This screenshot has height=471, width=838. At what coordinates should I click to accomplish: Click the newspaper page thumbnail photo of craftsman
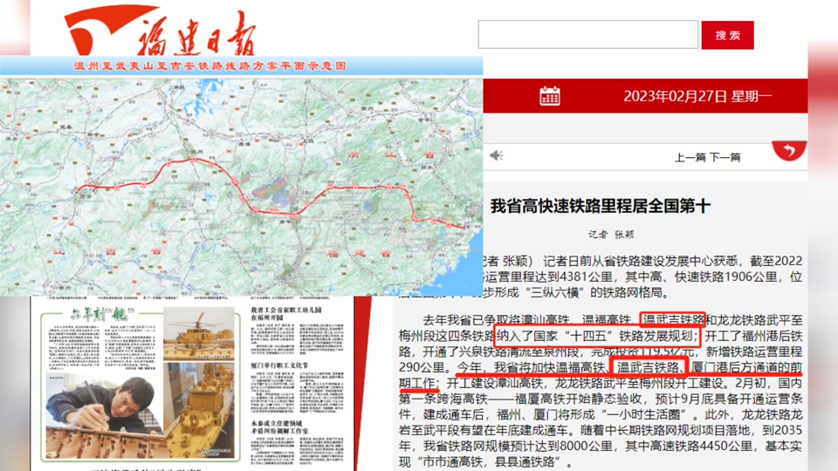coord(105,417)
